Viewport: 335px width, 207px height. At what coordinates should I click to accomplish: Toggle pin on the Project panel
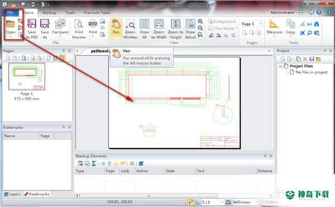[325, 51]
